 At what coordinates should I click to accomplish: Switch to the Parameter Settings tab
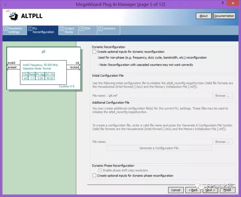[13, 30]
